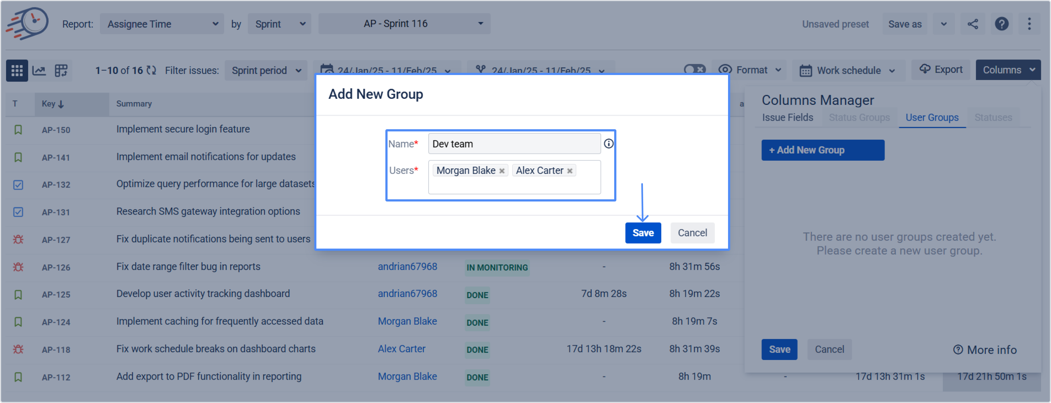
Task: Select the User Groups tab
Action: pos(932,118)
